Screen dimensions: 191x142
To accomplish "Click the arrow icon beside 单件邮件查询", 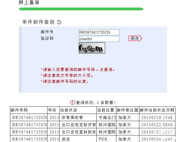I will [x=59, y=22].
